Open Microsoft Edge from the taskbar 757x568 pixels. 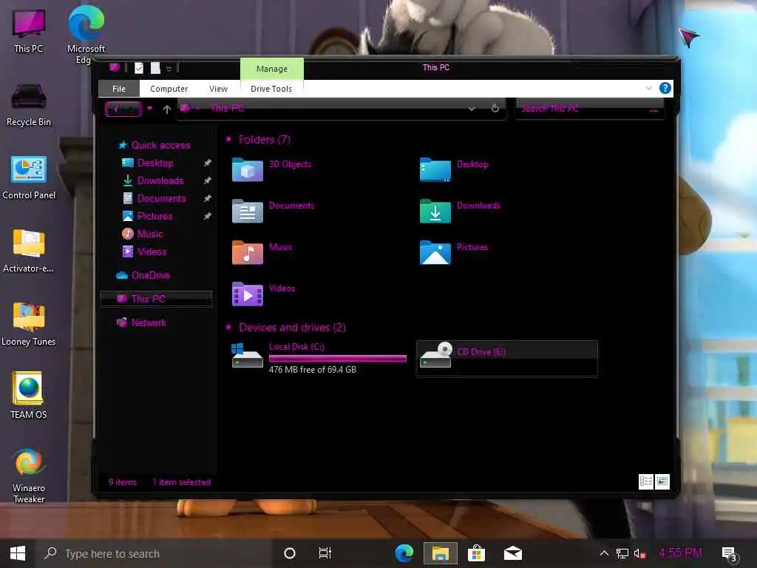404,553
